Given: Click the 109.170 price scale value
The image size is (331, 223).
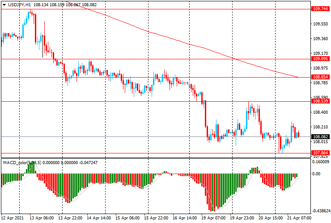Looking at the screenshot, I should pyautogui.click(x=320, y=54).
